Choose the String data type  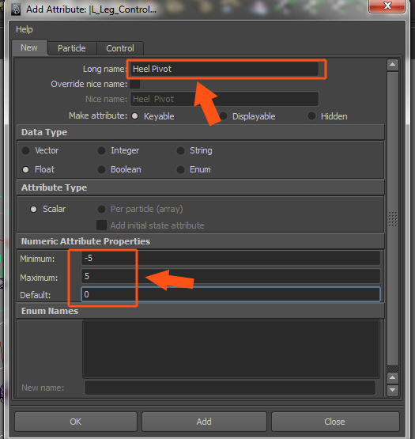point(180,150)
